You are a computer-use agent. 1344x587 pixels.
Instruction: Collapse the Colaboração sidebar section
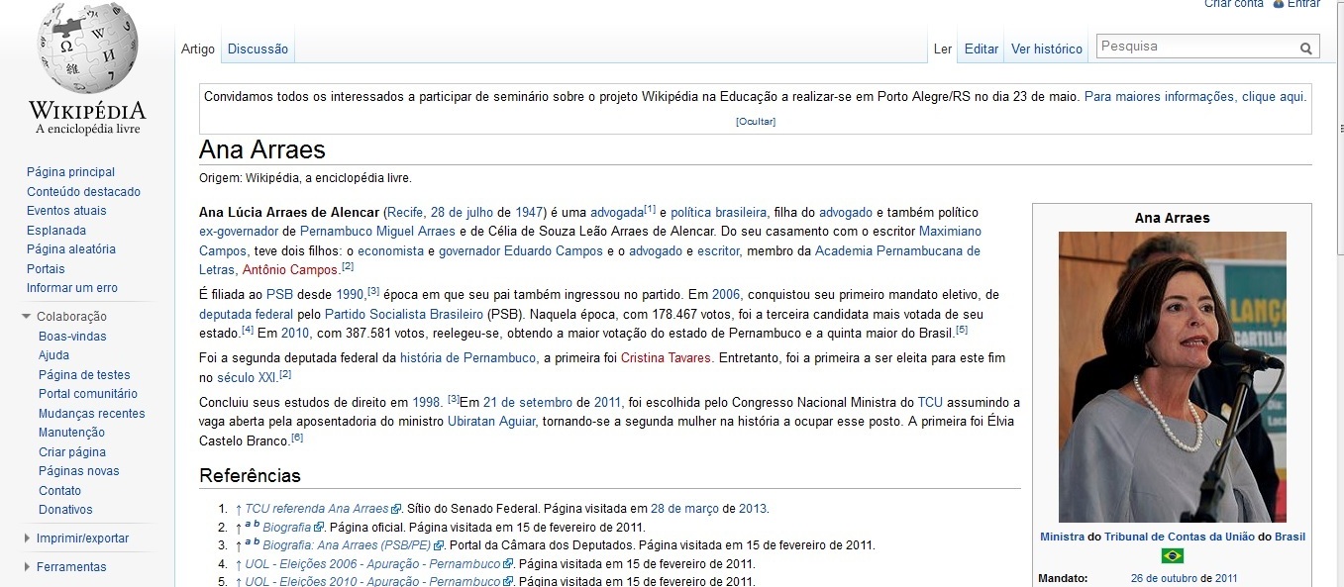27,317
